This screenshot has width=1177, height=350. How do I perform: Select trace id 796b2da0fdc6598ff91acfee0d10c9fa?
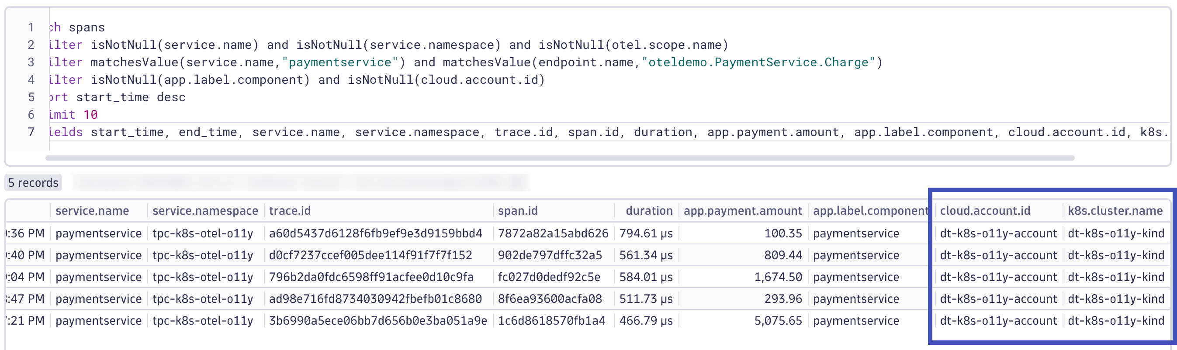coord(371,277)
